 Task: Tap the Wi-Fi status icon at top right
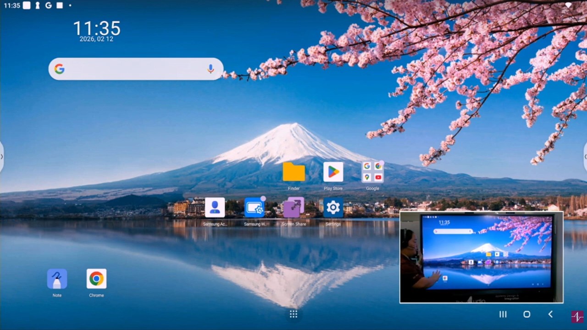568,5
